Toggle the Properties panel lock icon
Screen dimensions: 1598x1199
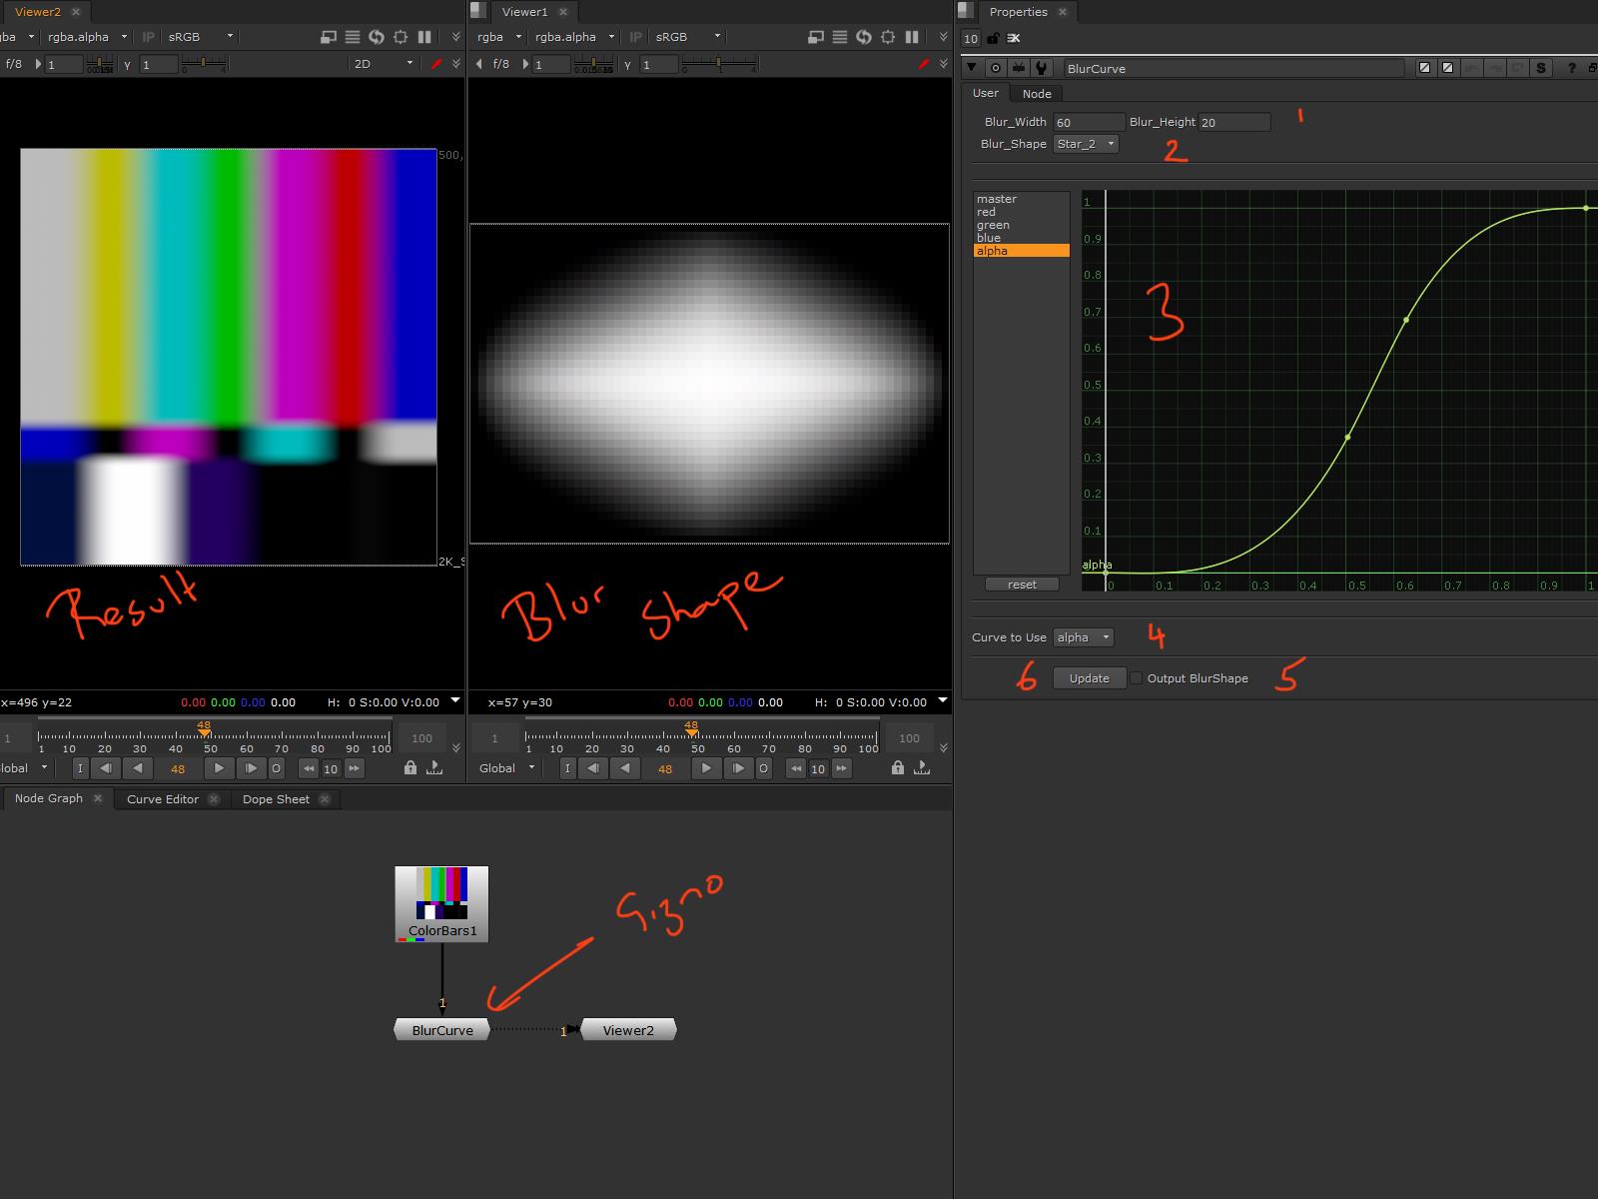pyautogui.click(x=993, y=38)
